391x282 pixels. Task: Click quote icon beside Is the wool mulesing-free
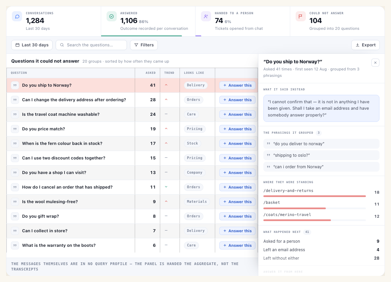point(15,202)
